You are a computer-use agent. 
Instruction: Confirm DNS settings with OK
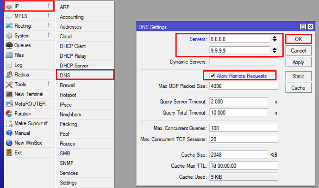[299, 39]
